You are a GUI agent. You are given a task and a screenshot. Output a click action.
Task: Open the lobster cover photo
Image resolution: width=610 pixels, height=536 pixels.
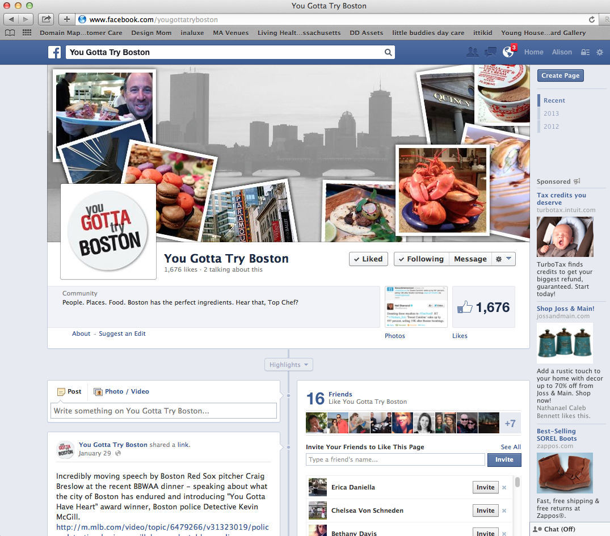(x=443, y=190)
